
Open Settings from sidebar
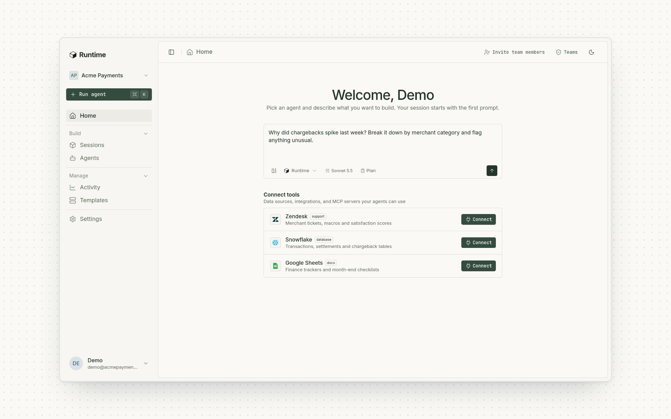coord(109,219)
